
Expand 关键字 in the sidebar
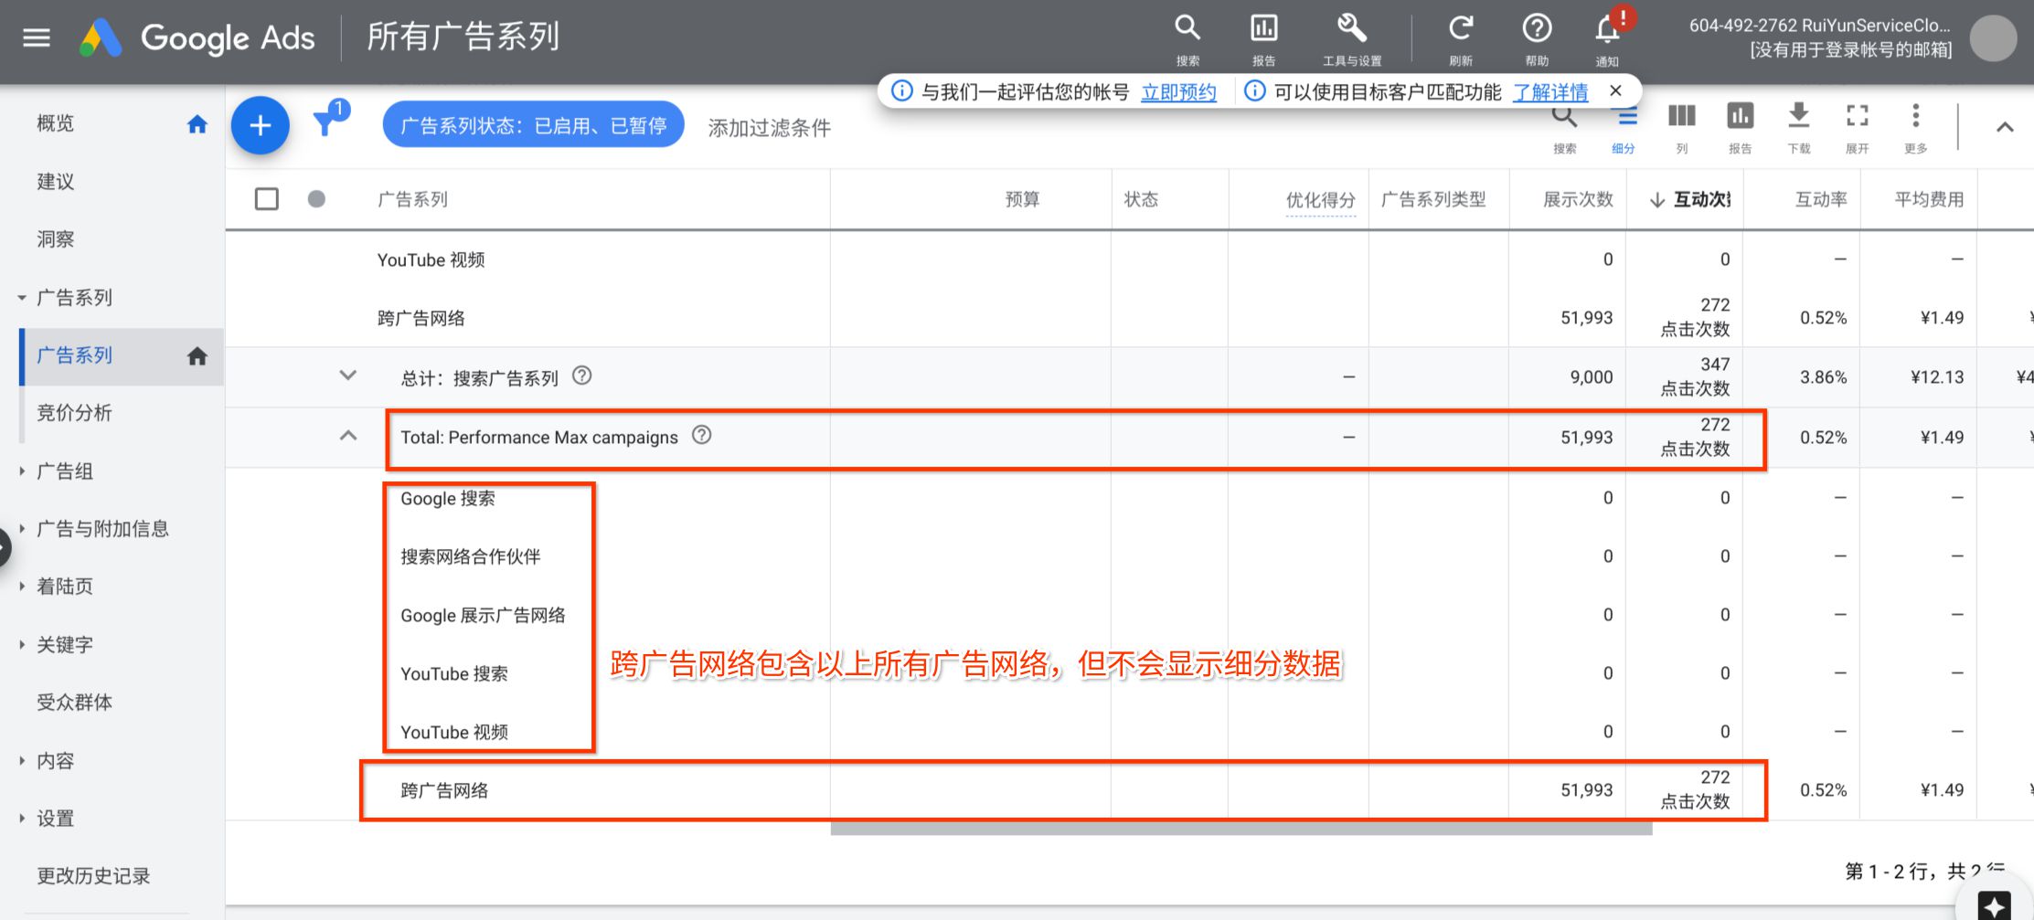pos(22,645)
